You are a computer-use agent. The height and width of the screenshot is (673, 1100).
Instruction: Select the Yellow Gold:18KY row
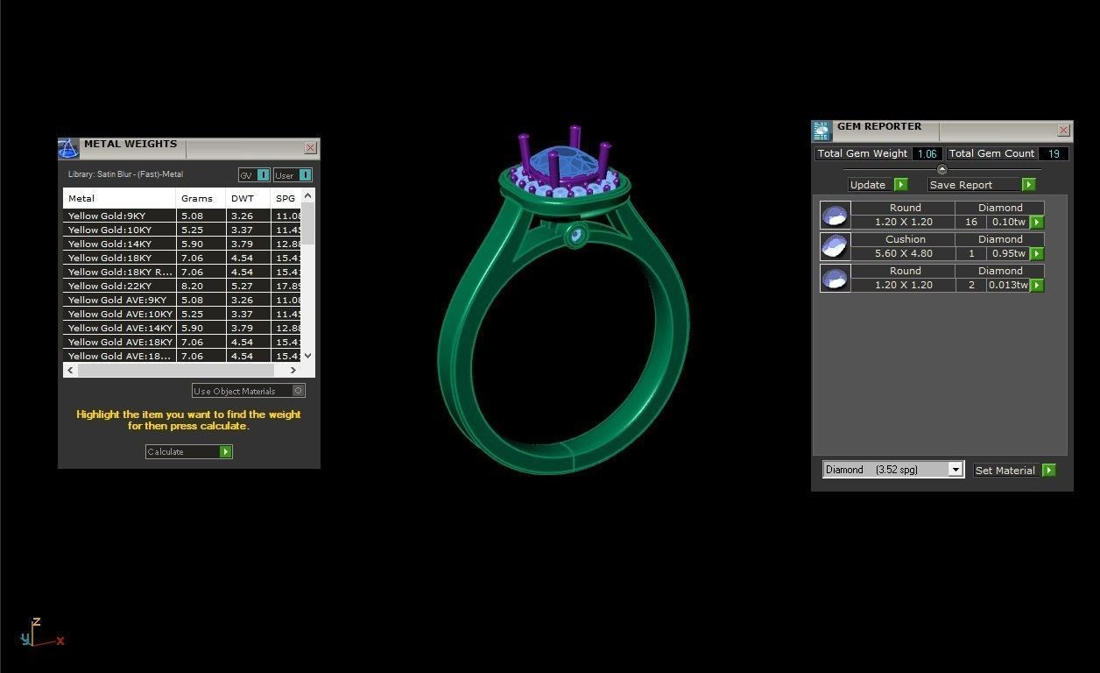182,258
